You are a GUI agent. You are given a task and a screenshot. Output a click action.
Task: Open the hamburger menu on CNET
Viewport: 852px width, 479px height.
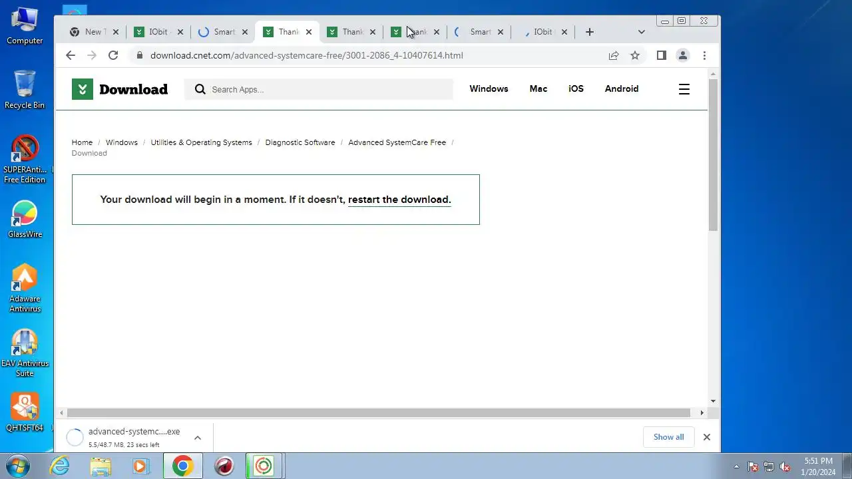point(684,89)
